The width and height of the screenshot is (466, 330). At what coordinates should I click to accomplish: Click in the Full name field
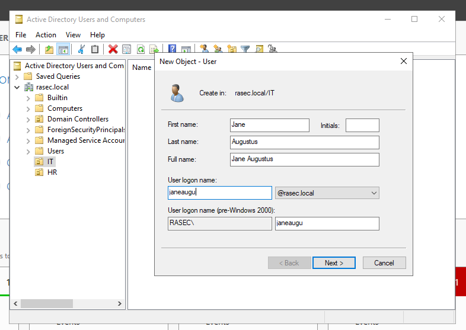pos(305,159)
